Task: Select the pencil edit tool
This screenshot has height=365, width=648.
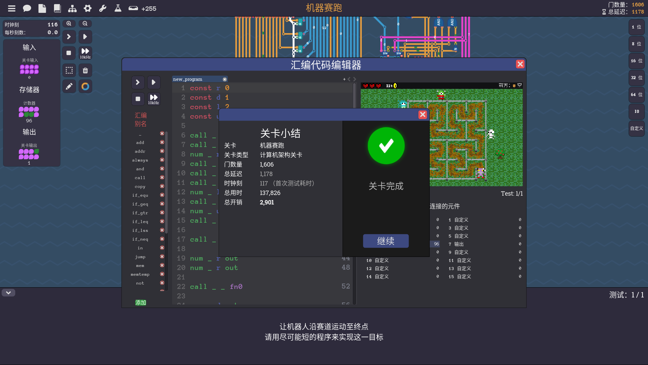Action: (69, 87)
